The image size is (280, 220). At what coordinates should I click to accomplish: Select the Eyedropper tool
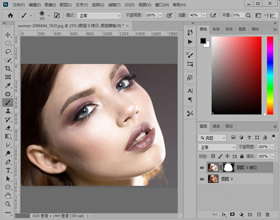8,86
